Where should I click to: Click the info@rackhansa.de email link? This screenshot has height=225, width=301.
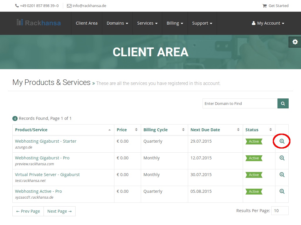(89, 6)
